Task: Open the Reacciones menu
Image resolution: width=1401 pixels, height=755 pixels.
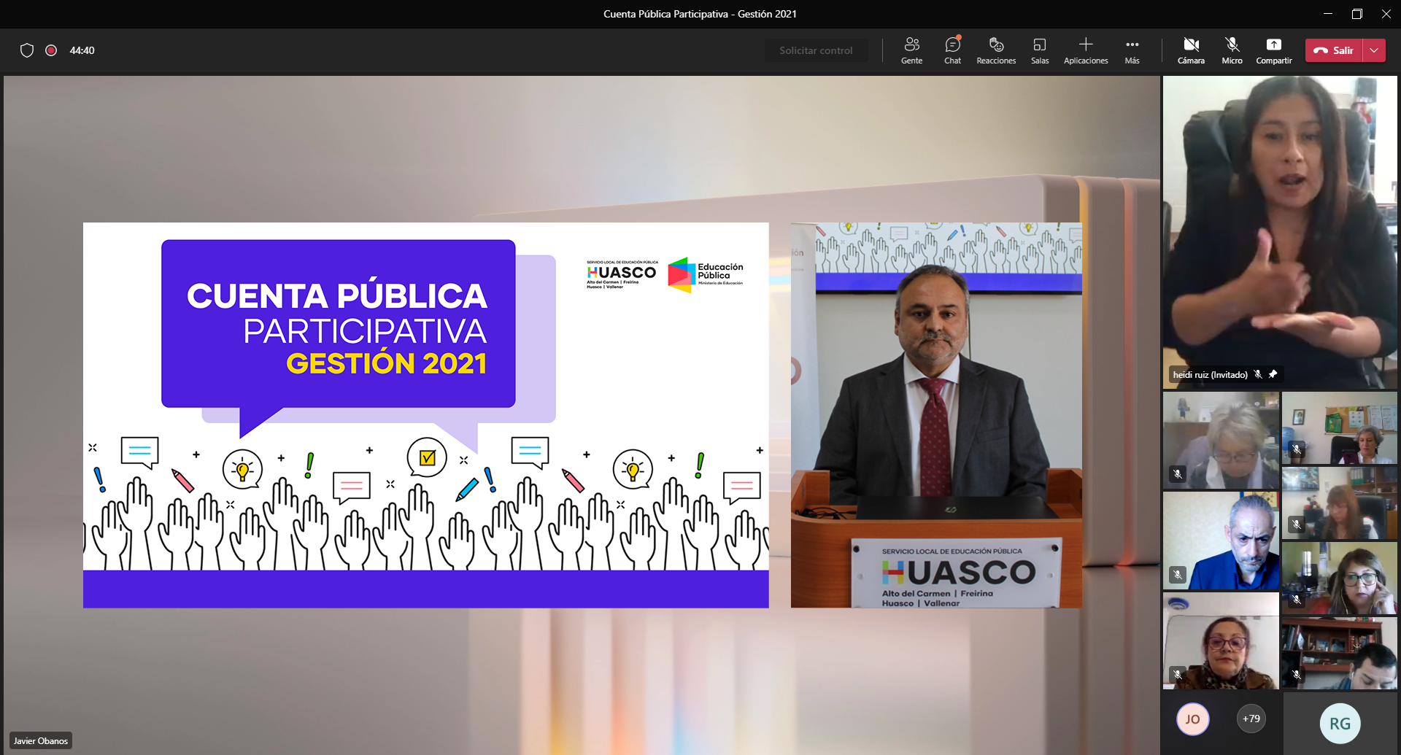Action: click(x=996, y=50)
